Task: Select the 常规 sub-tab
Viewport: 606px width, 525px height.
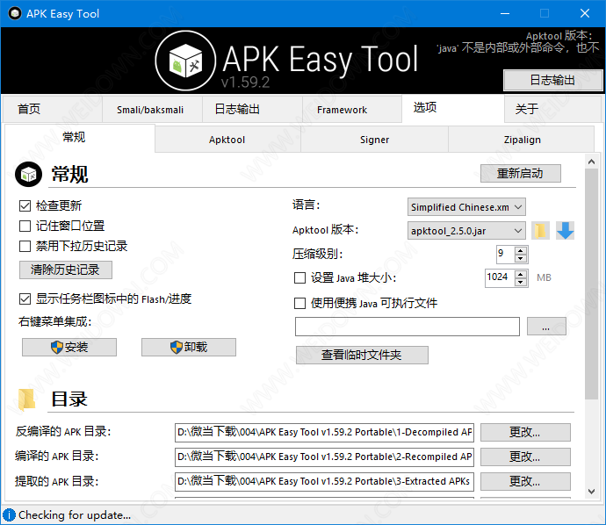Action: (79, 138)
